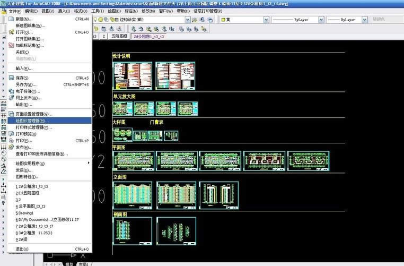Click the Load Markup Set (加载标记集) icon
Image resolution: width=404 pixels, height=266 pixels.
[x=11, y=46]
